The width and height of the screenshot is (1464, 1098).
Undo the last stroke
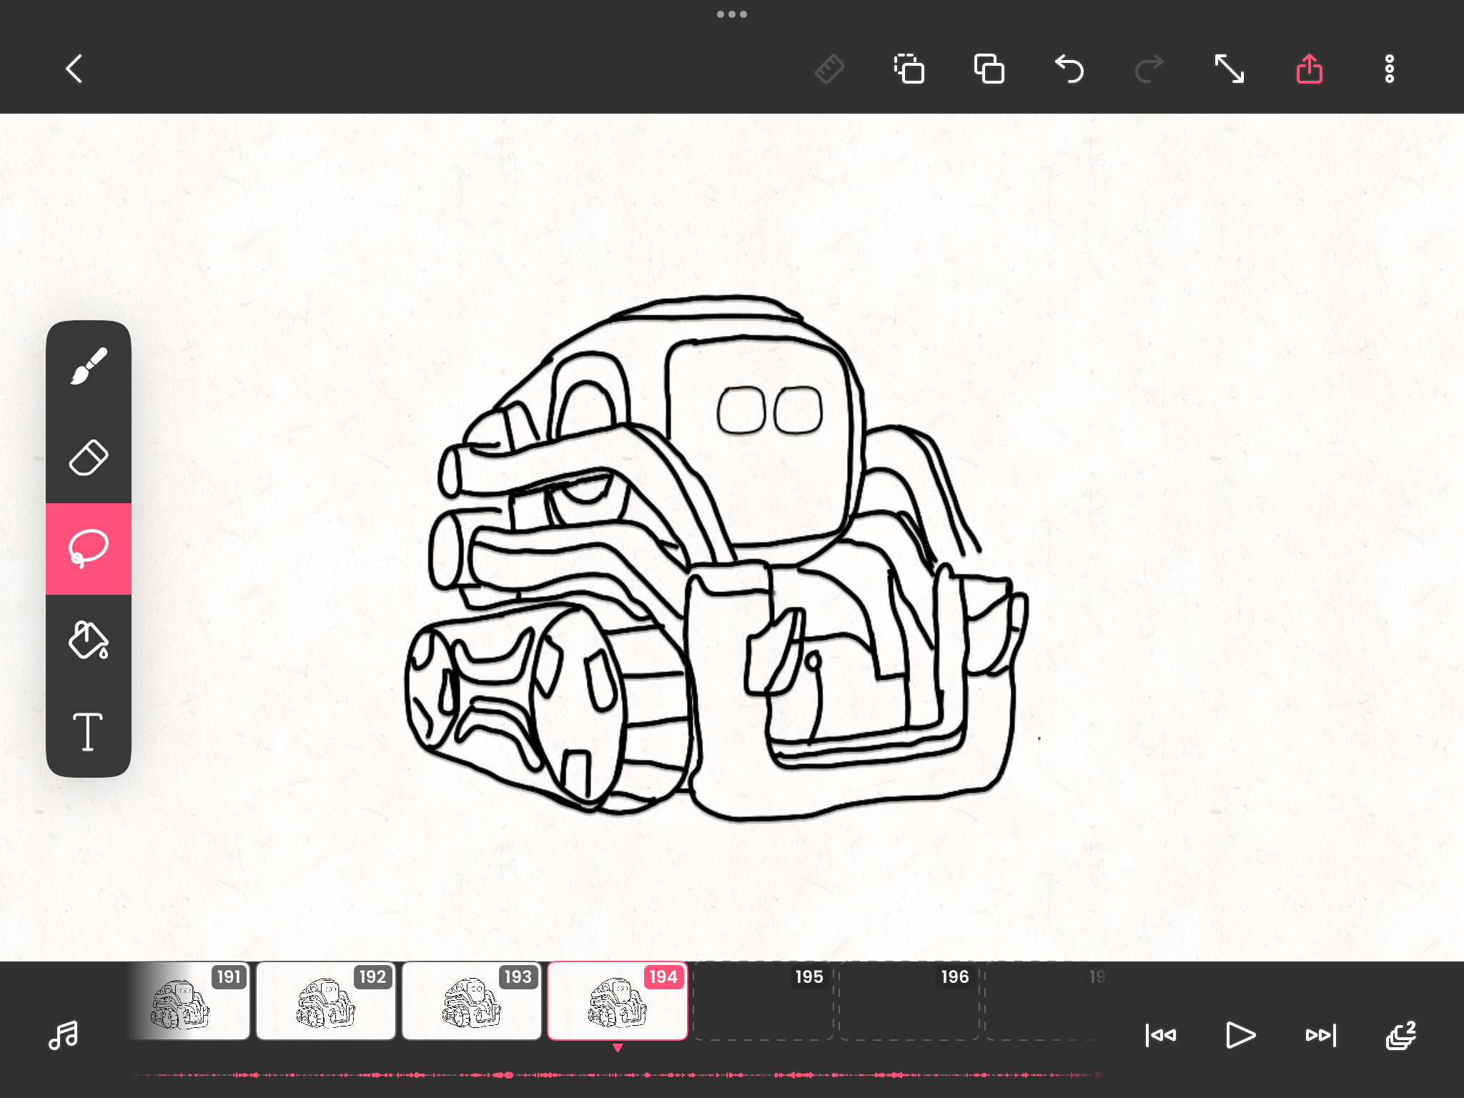pos(1069,69)
